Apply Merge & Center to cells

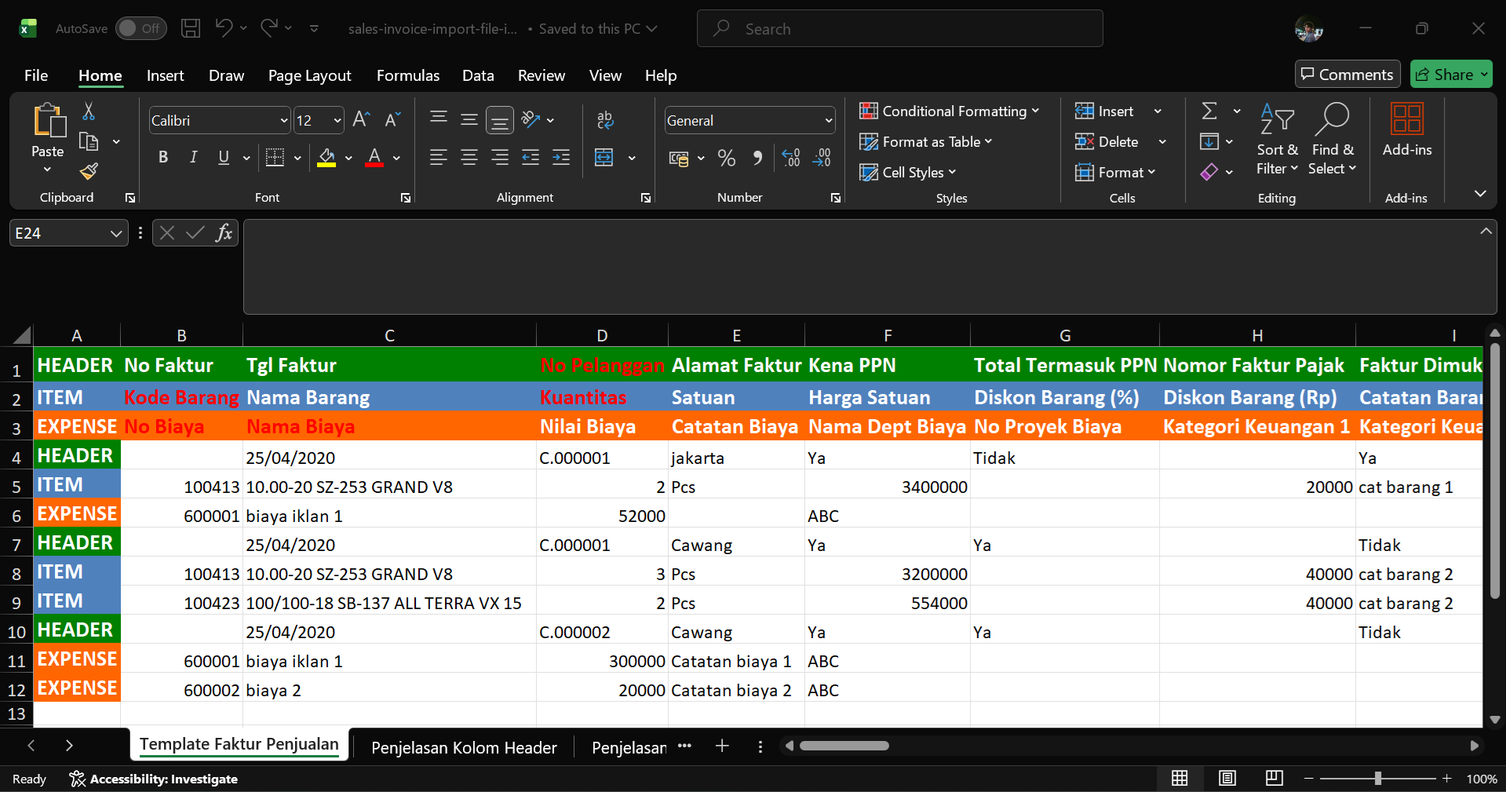tap(603, 158)
